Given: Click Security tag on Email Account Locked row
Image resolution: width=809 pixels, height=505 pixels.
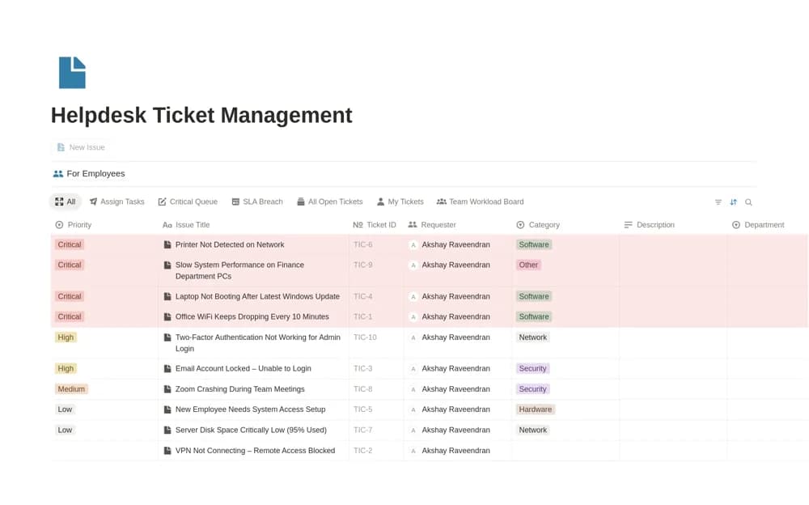Looking at the screenshot, I should pyautogui.click(x=532, y=369).
